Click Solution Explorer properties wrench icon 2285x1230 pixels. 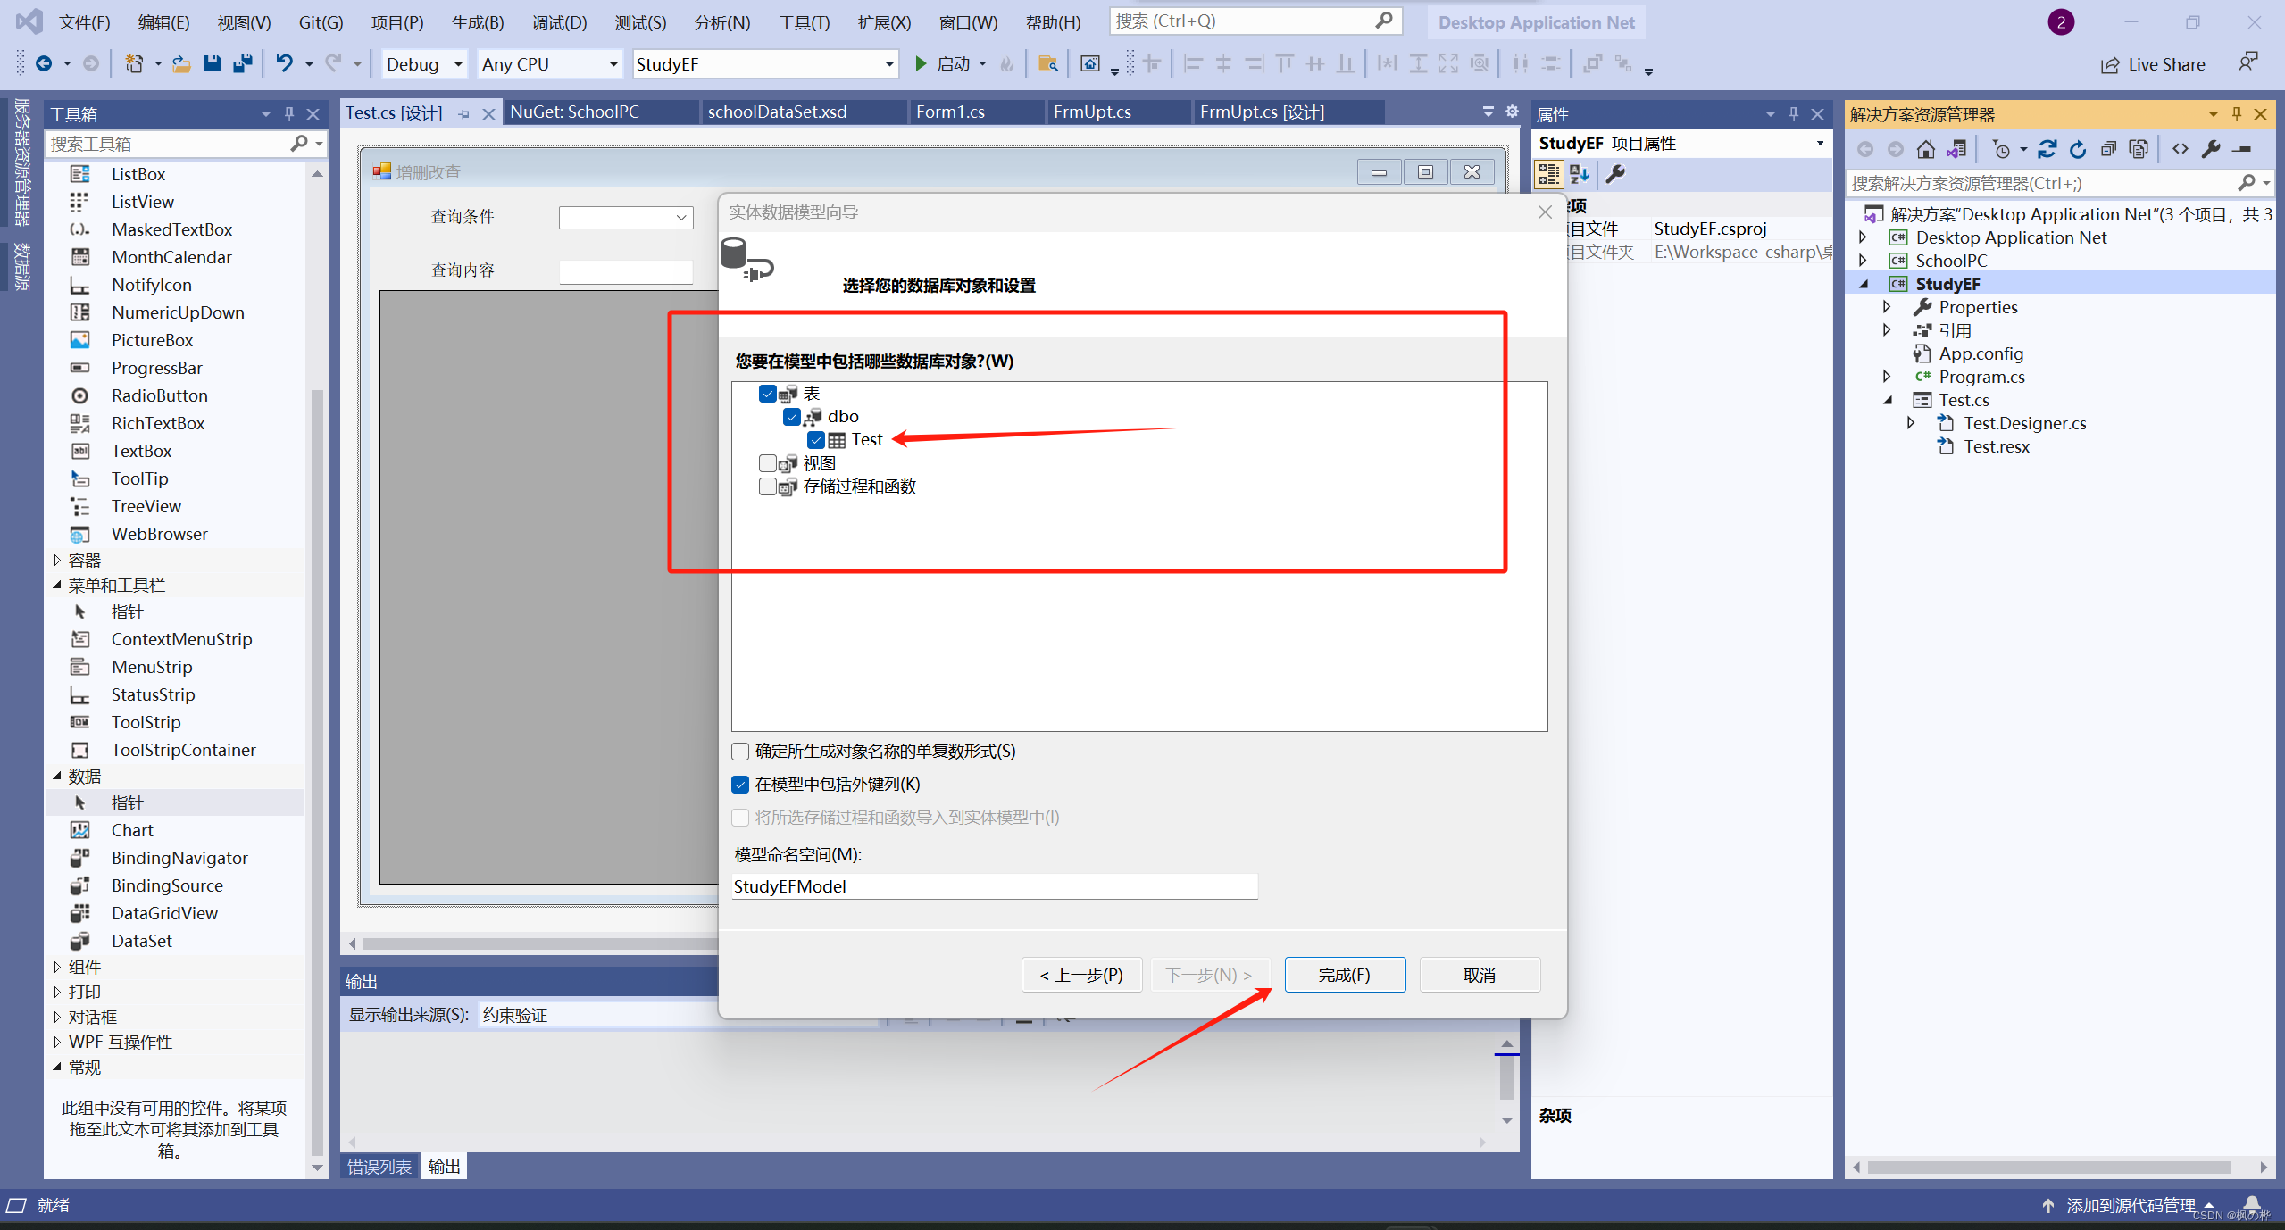(x=2211, y=149)
